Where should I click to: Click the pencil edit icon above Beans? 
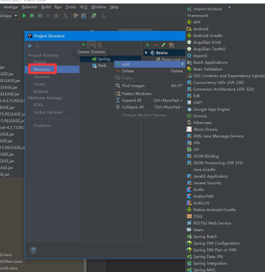[163, 45]
